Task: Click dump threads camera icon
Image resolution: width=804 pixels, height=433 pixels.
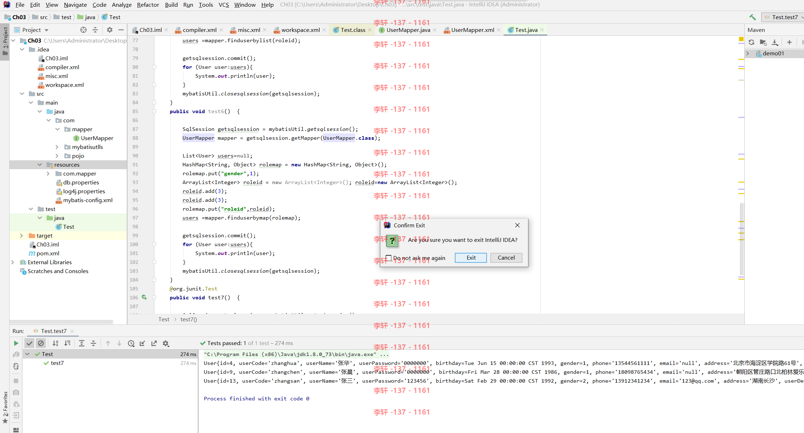Action: pyautogui.click(x=16, y=392)
